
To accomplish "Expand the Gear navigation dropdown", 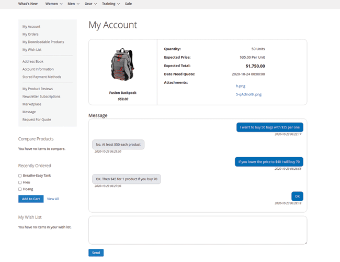I will (90, 4).
